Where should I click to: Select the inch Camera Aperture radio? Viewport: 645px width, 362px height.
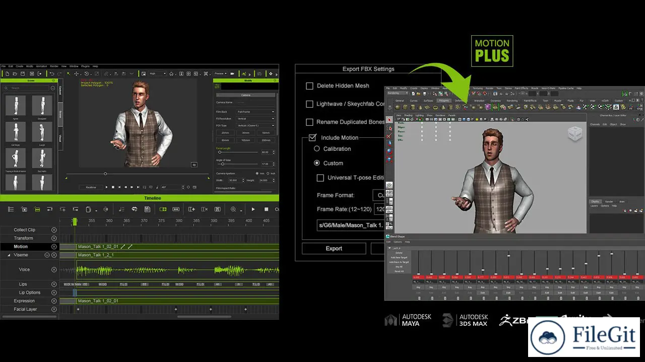pos(268,173)
